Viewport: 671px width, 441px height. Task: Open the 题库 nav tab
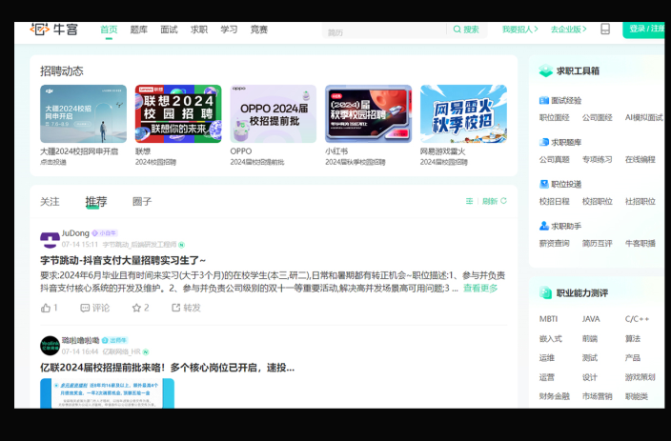[138, 30]
